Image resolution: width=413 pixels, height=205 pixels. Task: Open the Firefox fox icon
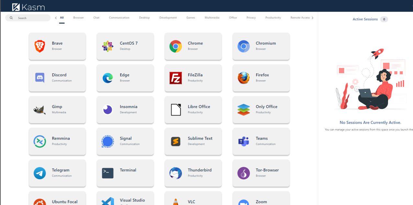click(244, 78)
